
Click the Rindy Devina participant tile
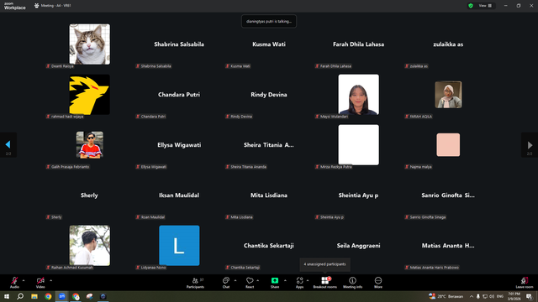tap(269, 95)
